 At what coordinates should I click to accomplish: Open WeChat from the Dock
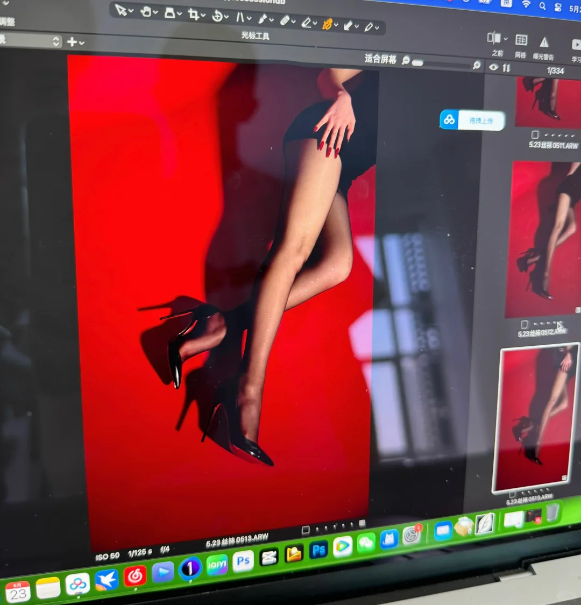366,543
